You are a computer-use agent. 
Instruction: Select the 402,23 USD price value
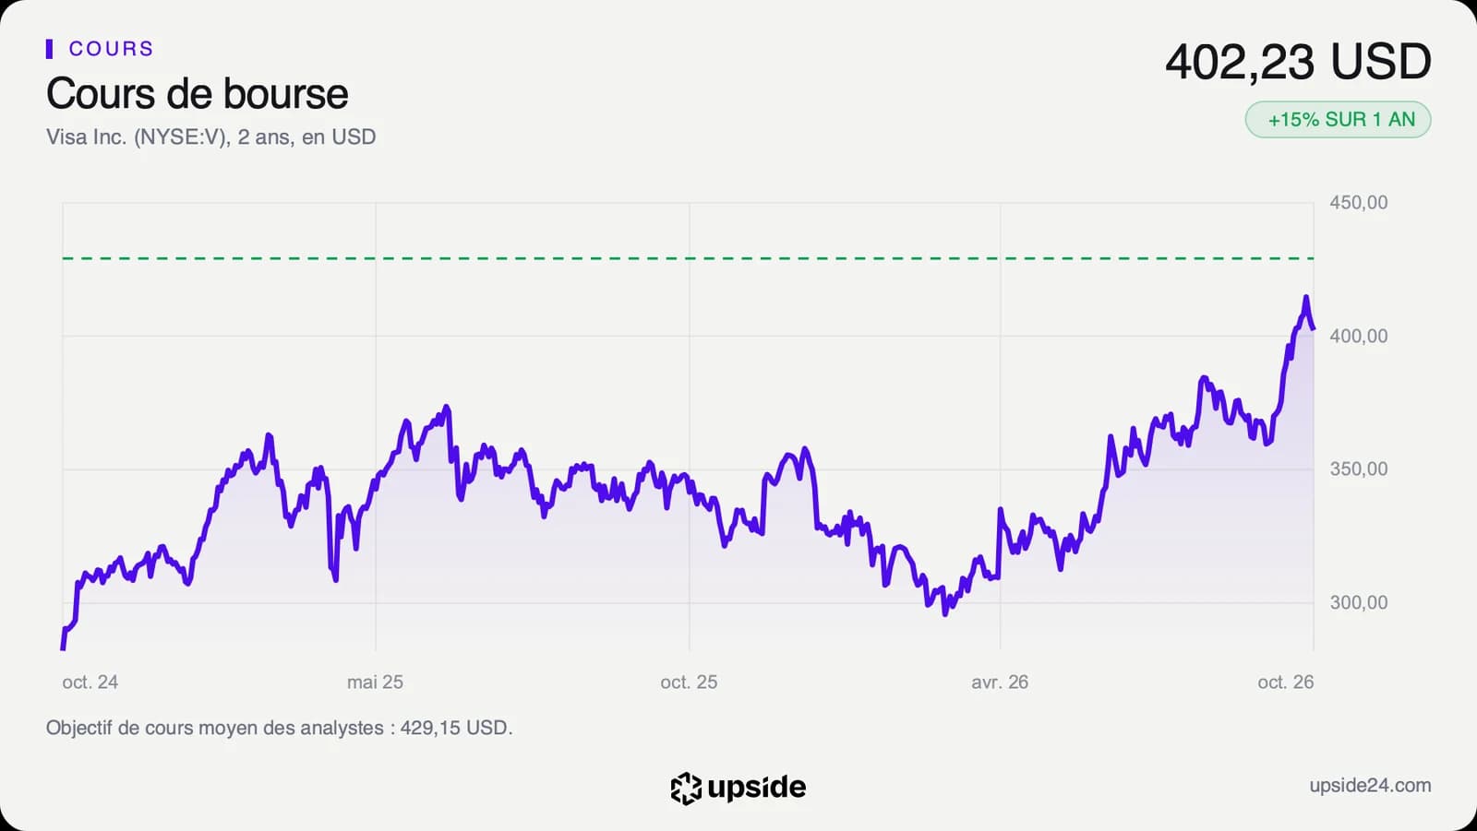1298,63
